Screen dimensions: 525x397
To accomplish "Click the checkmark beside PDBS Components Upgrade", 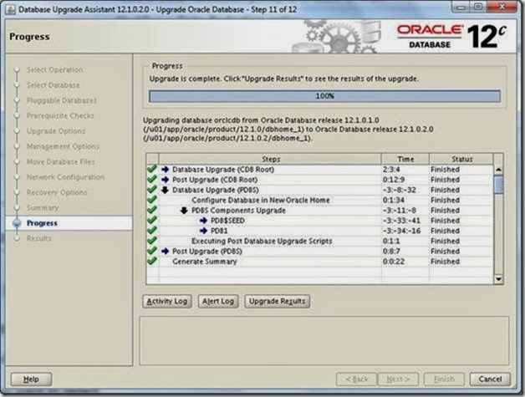I will coord(152,210).
